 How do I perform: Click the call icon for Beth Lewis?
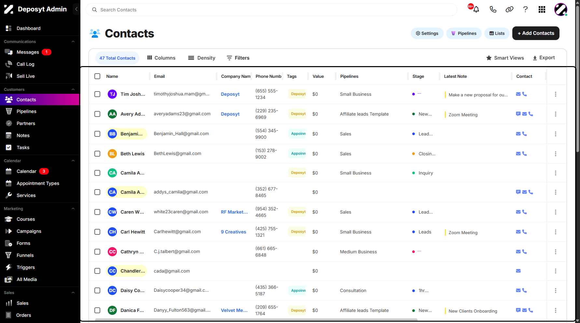525,154
